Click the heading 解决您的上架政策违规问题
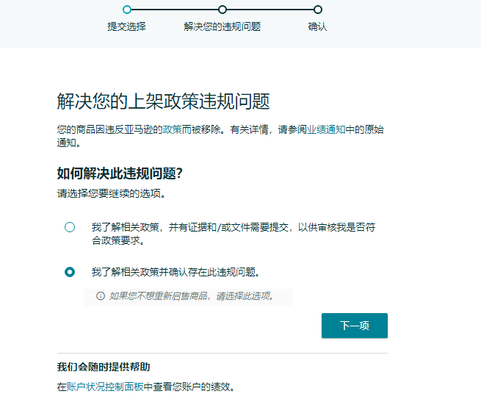481x405 pixels. coord(163,101)
